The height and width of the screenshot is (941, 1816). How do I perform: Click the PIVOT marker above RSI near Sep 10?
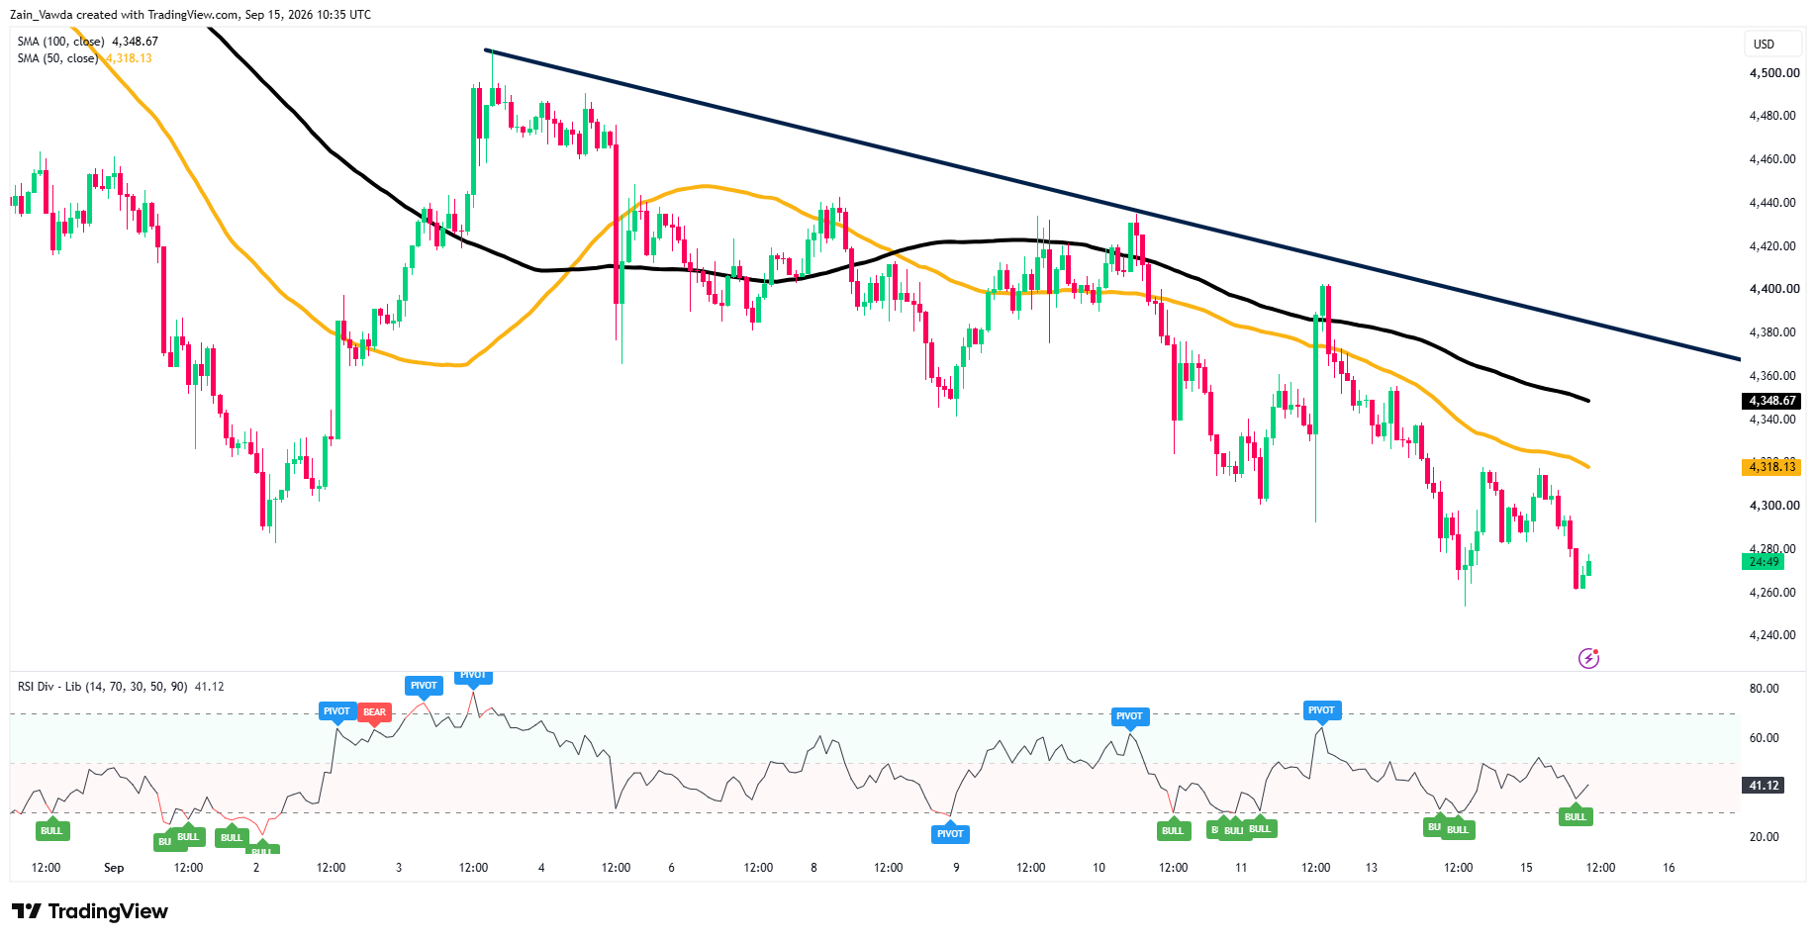coord(1129,715)
